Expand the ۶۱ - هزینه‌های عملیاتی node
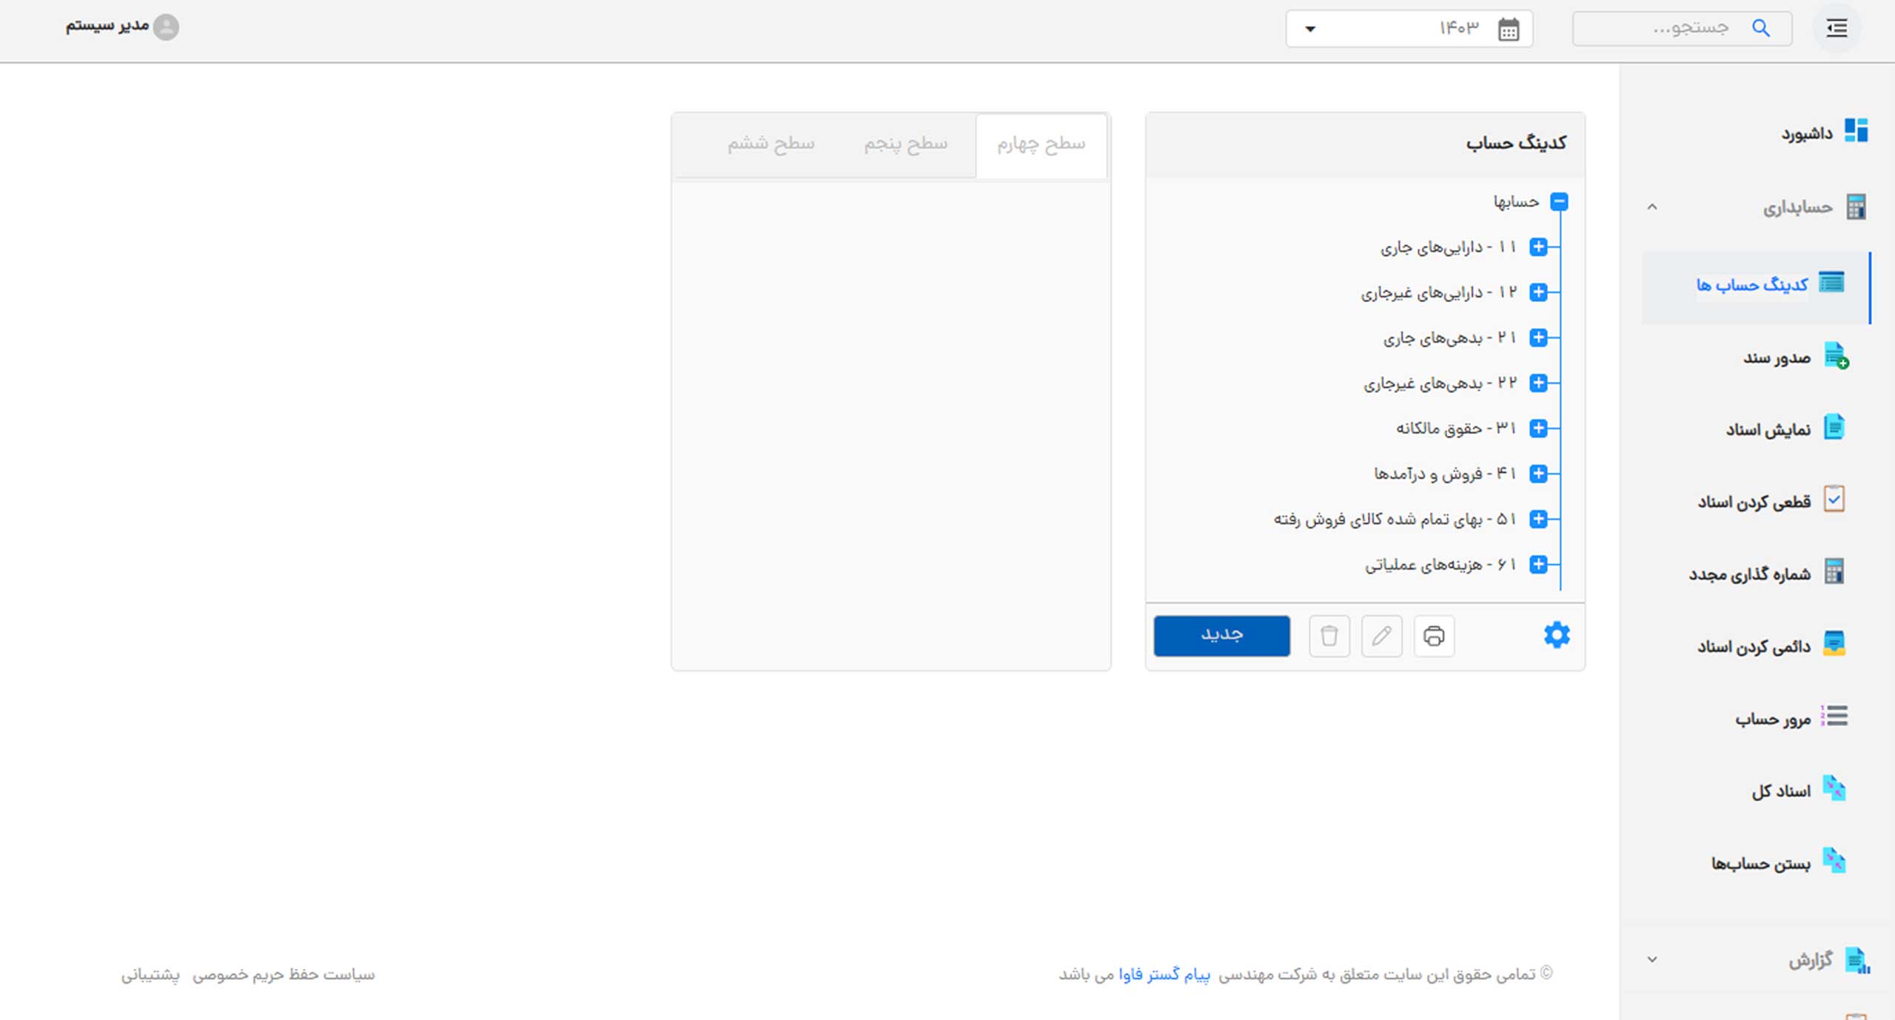The image size is (1895, 1020). point(1538,564)
